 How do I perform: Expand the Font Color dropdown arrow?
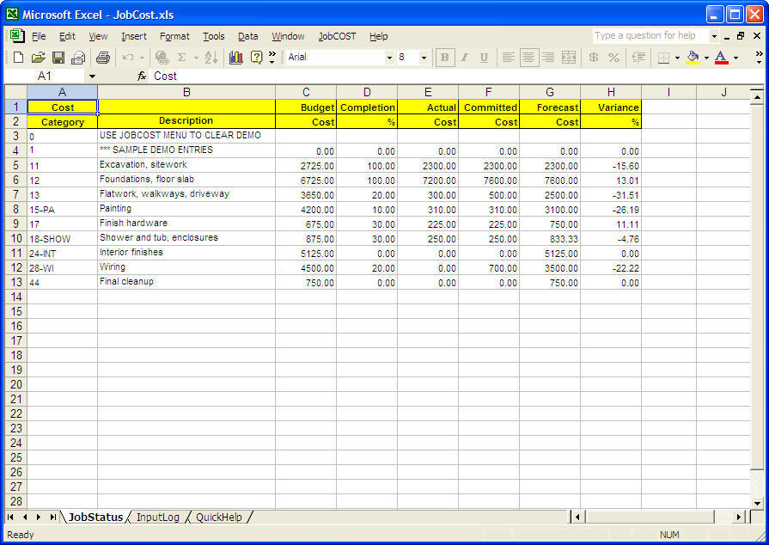click(735, 58)
